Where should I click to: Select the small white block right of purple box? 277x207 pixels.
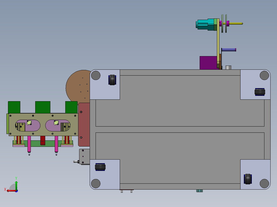(x=228, y=67)
